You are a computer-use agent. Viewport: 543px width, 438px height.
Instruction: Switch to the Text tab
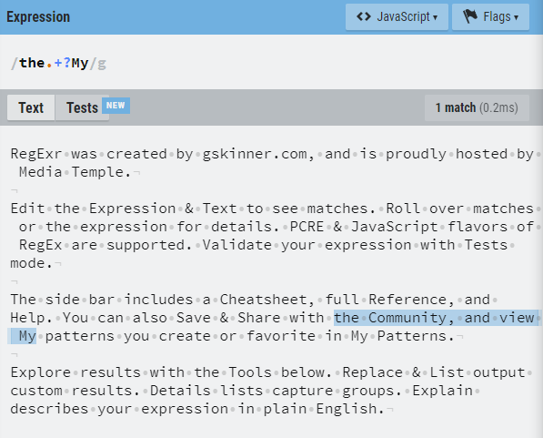point(31,107)
